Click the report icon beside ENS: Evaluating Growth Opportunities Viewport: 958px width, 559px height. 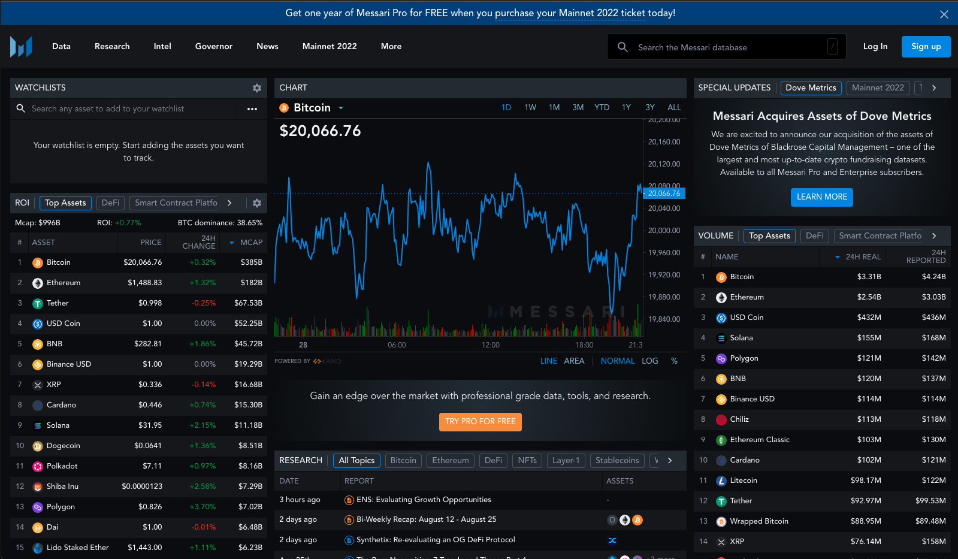(349, 500)
